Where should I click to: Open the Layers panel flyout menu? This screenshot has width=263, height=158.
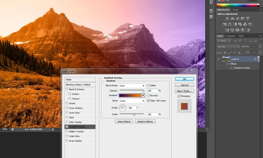(x=260, y=36)
